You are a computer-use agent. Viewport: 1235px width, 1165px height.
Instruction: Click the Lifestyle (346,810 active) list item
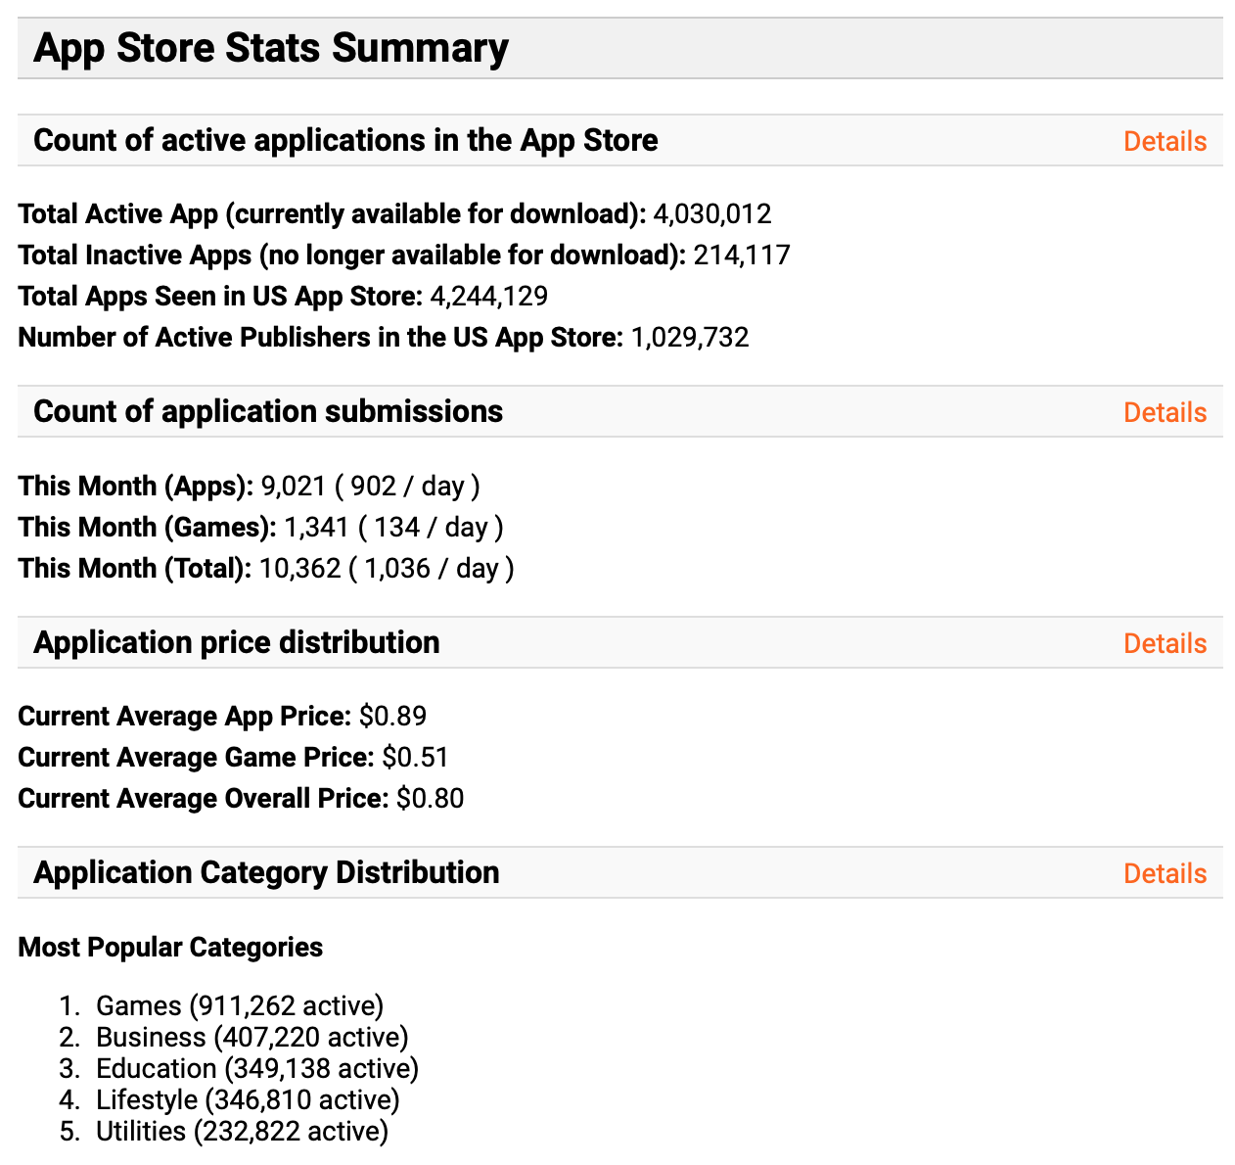point(248,1100)
